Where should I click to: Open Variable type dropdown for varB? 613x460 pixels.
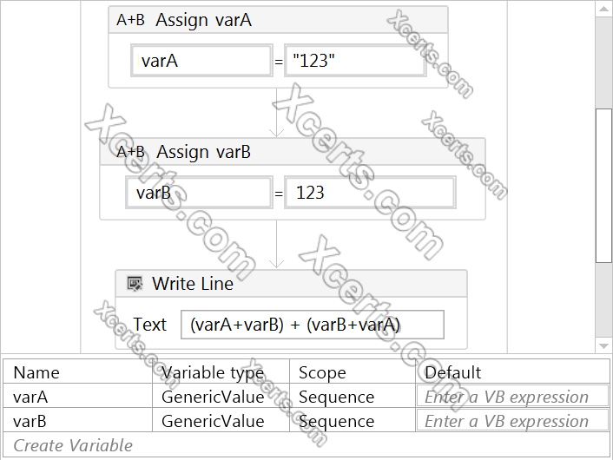[222, 422]
